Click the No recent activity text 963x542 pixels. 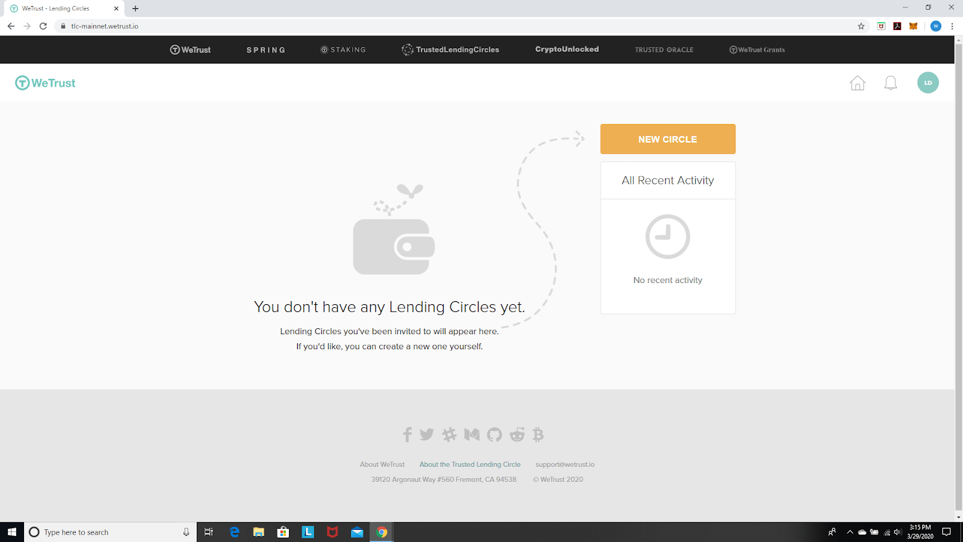[x=668, y=280]
